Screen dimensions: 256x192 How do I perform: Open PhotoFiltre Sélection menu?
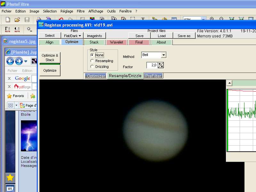(x=50, y=11)
